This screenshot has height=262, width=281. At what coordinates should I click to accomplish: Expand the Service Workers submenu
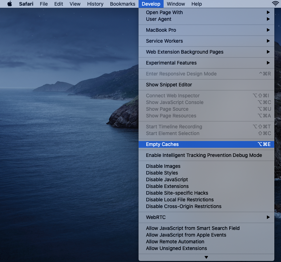pos(206,41)
